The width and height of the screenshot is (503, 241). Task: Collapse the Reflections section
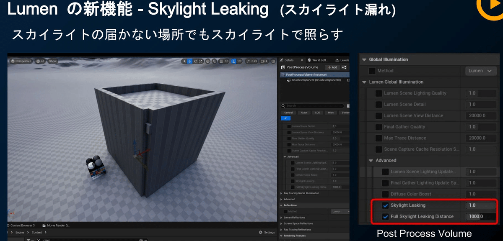pyautogui.click(x=281, y=205)
